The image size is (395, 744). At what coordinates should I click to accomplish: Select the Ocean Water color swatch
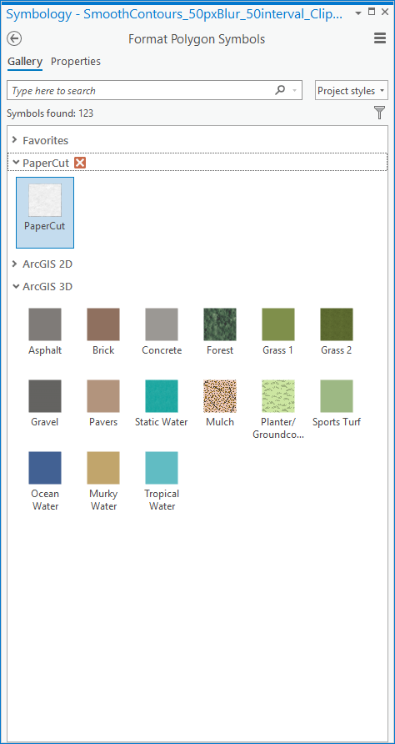45,481
